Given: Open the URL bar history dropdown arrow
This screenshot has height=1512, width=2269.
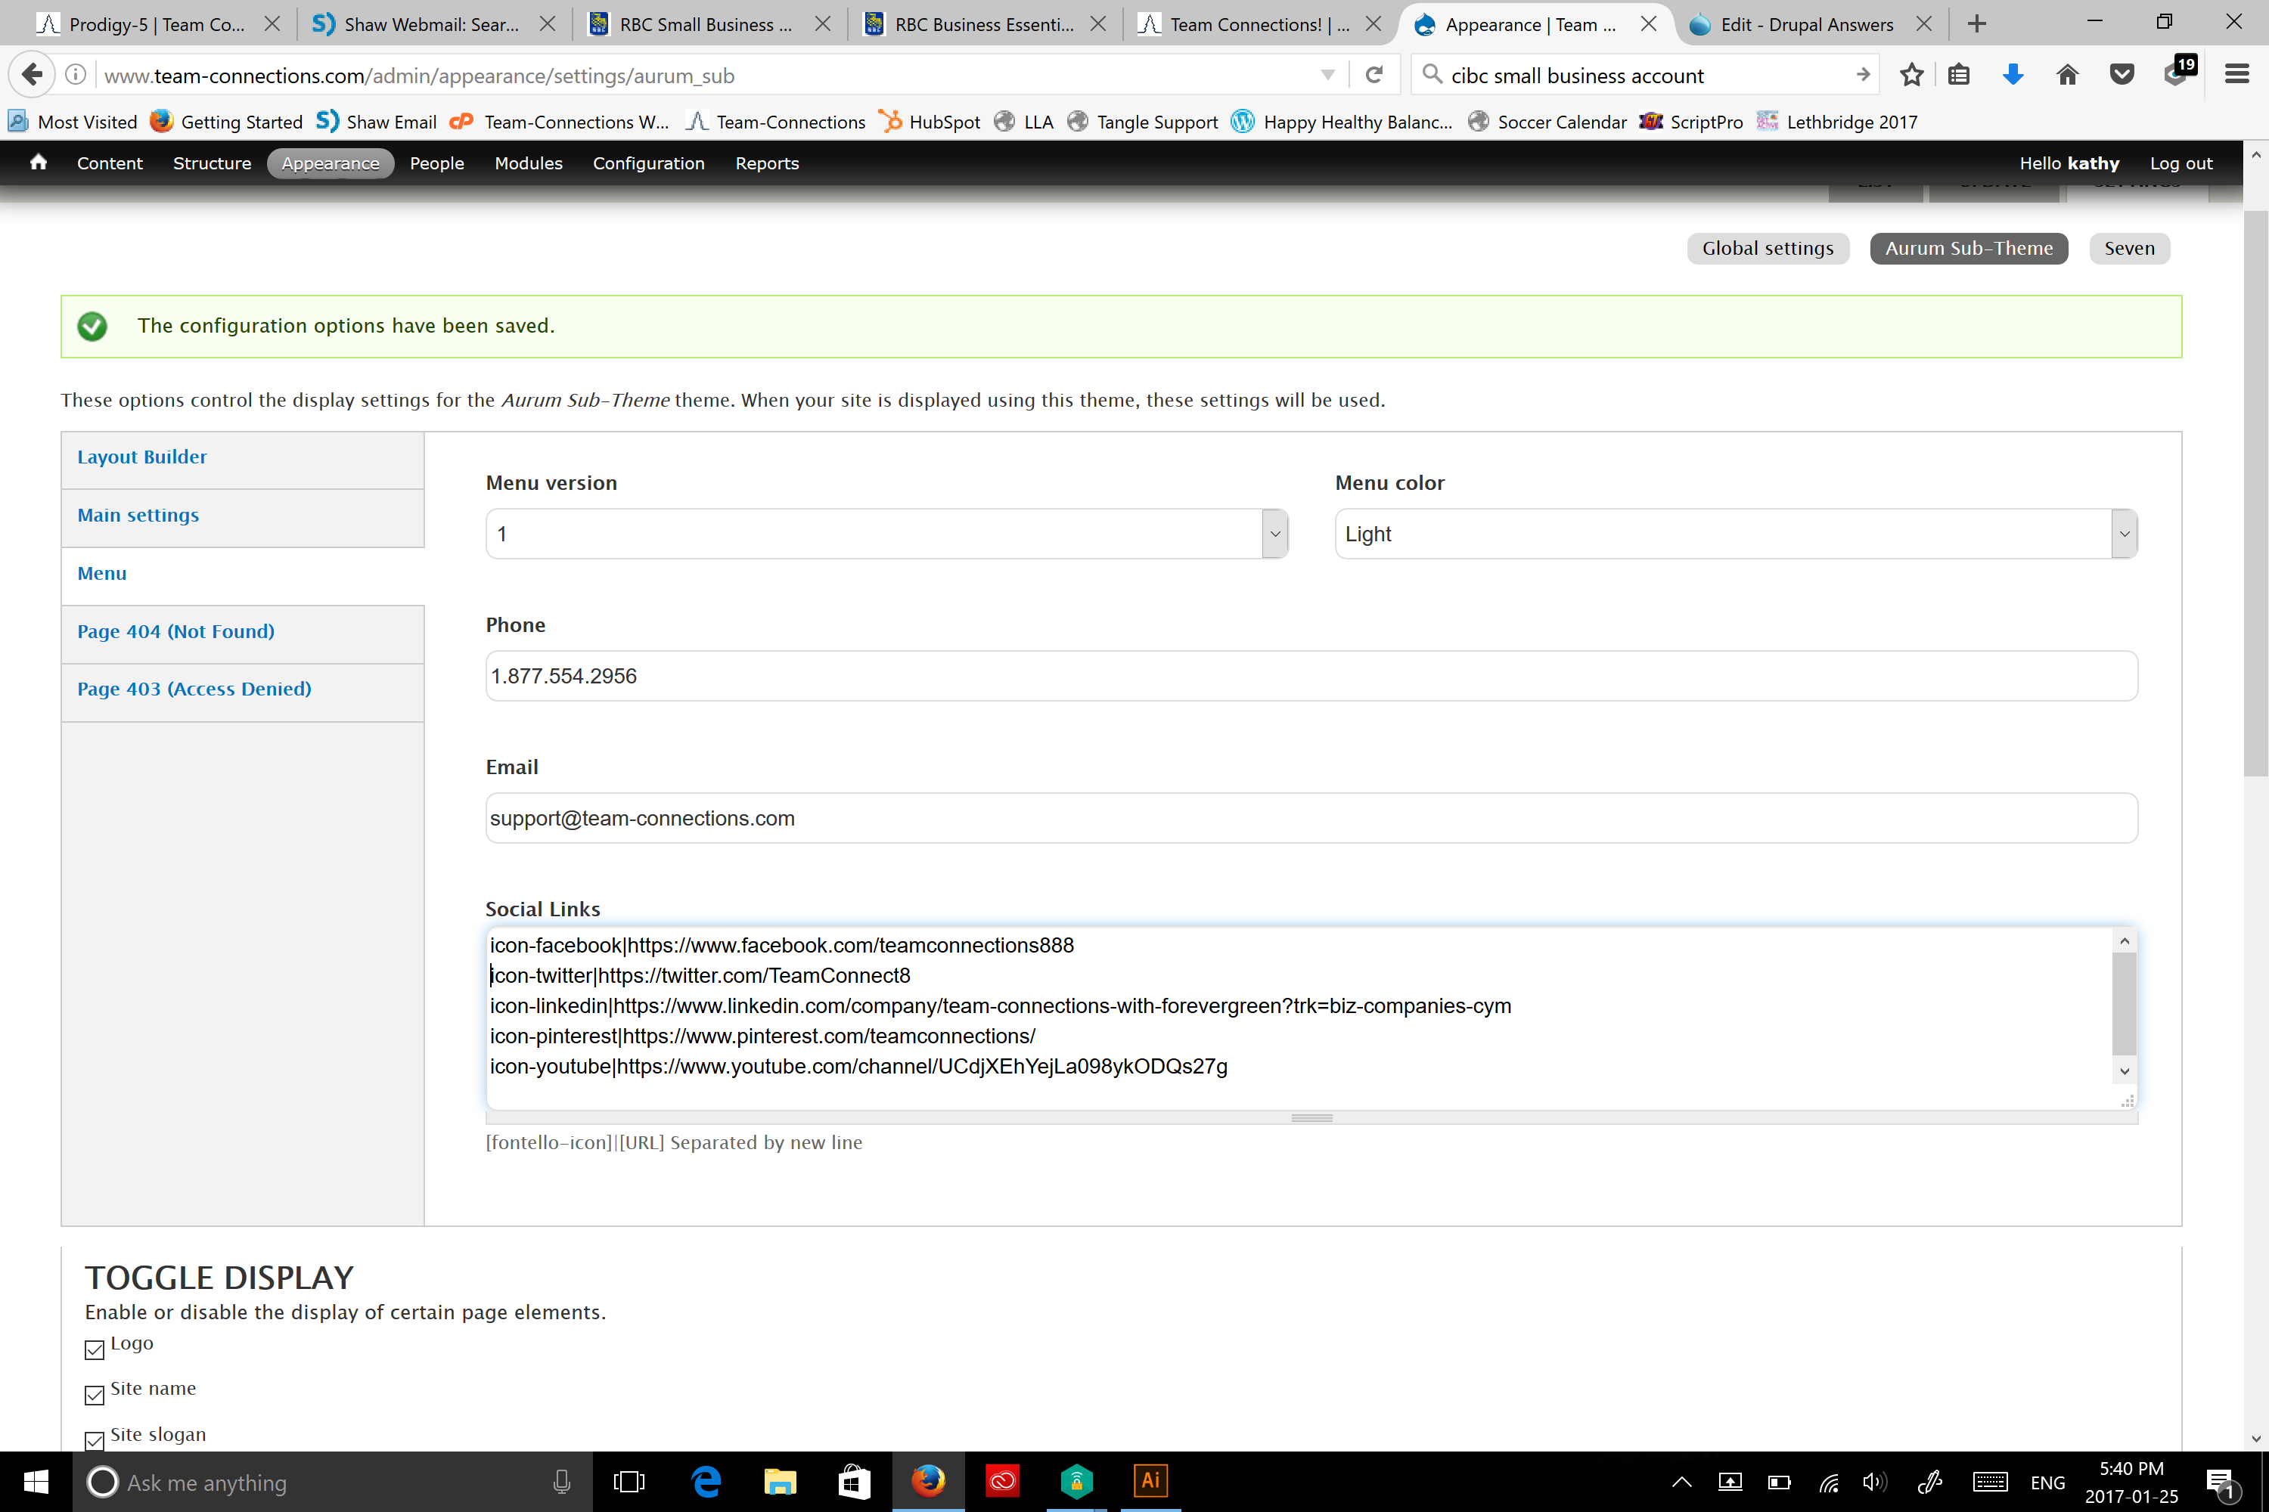Looking at the screenshot, I should click(1327, 75).
